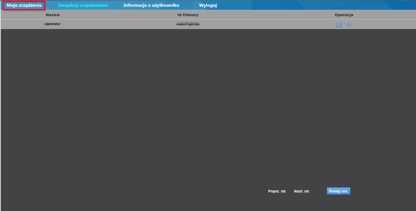Open Informacja o użytkowniku tab
416x211 pixels.
coord(151,6)
